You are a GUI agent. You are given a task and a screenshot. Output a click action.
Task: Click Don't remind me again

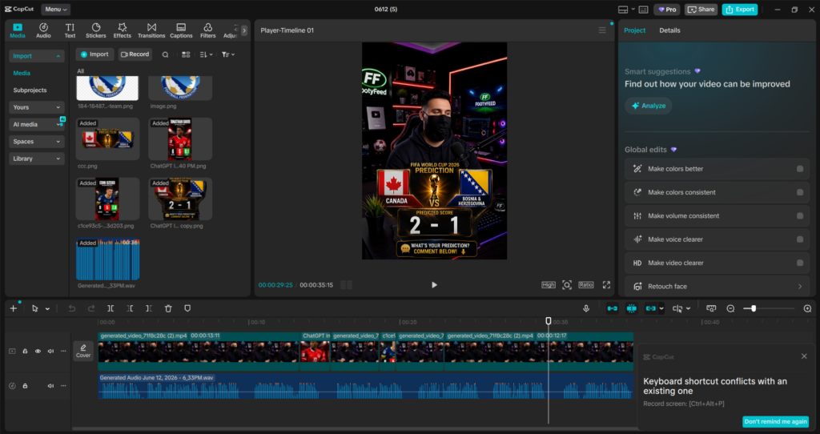click(775, 421)
